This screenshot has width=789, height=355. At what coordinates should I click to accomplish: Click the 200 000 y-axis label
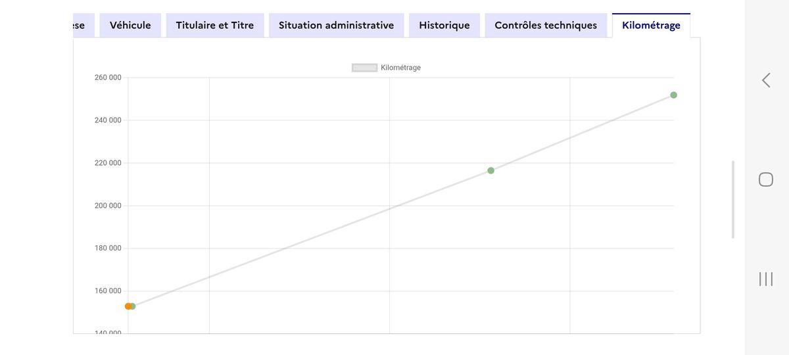[x=108, y=206]
